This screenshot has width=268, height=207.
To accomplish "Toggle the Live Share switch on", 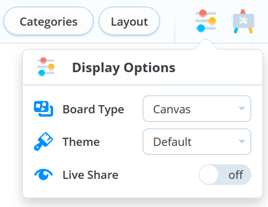I will pyautogui.click(x=225, y=175).
